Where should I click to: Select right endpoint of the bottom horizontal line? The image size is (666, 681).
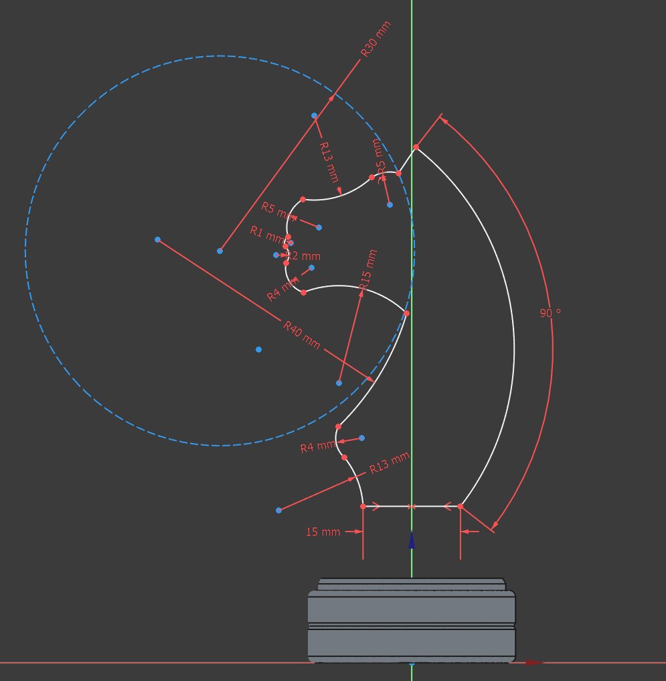pyautogui.click(x=460, y=507)
